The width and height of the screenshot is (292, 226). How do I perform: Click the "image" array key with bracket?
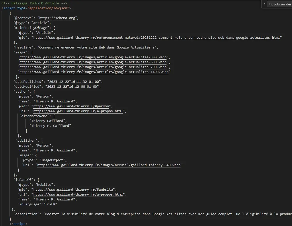23,52
